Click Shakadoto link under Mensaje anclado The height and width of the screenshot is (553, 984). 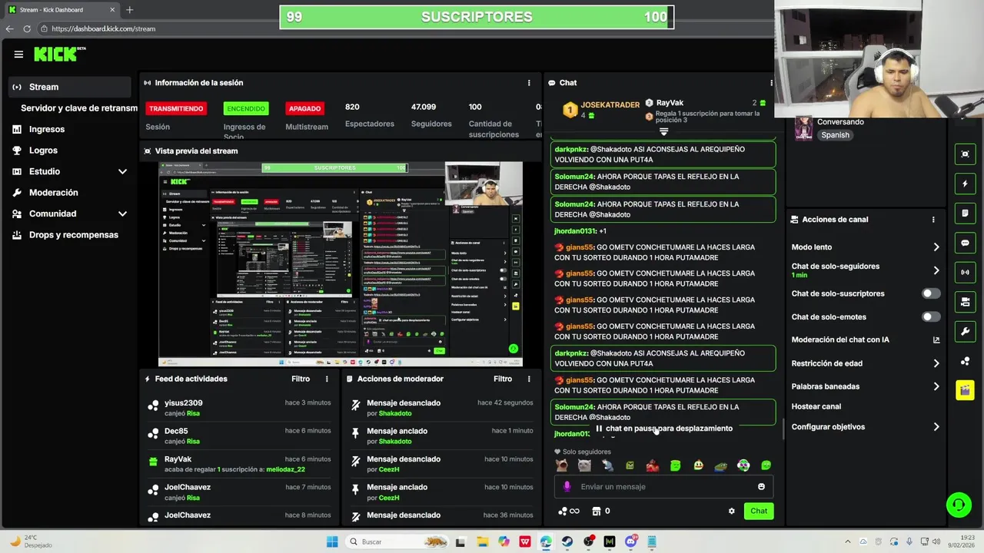[x=395, y=442]
